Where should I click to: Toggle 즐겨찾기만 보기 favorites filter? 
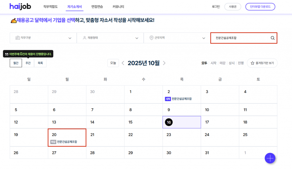[x=262, y=63]
